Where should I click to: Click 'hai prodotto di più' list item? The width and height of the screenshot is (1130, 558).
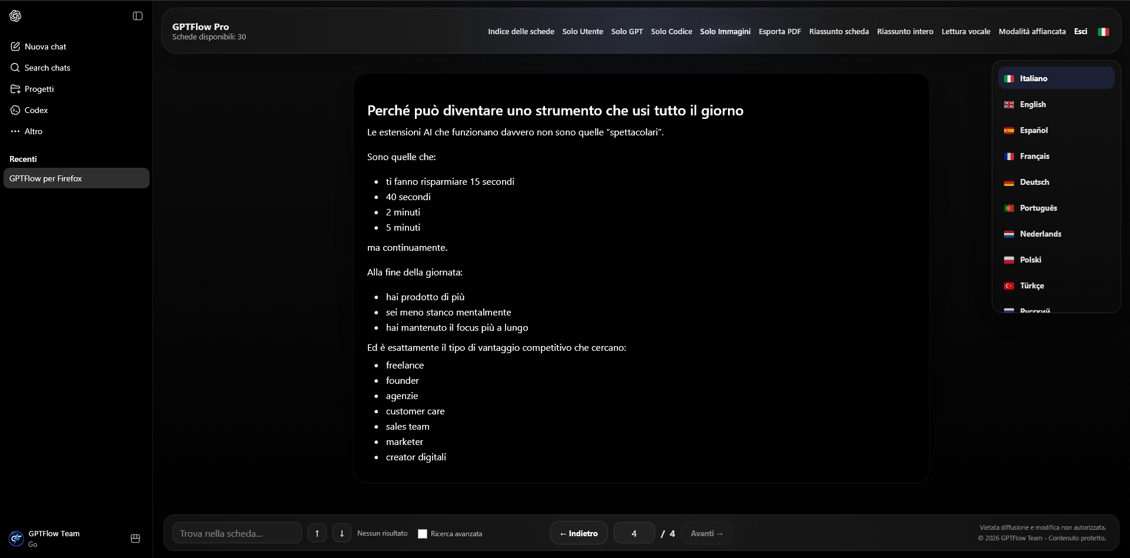click(x=425, y=297)
